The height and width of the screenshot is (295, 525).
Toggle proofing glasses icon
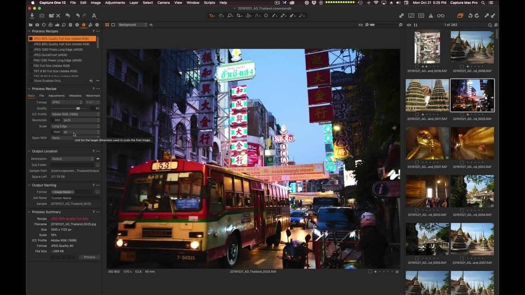coord(441,16)
